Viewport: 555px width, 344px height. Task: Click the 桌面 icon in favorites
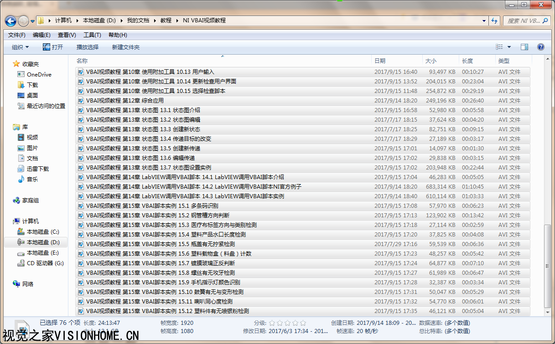coord(21,95)
